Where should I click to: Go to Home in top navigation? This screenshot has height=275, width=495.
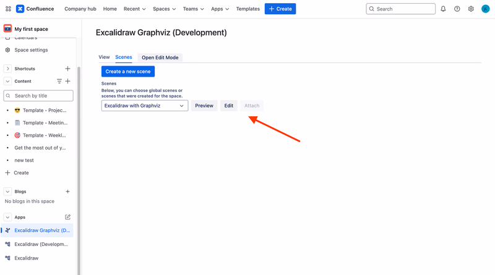tap(110, 9)
